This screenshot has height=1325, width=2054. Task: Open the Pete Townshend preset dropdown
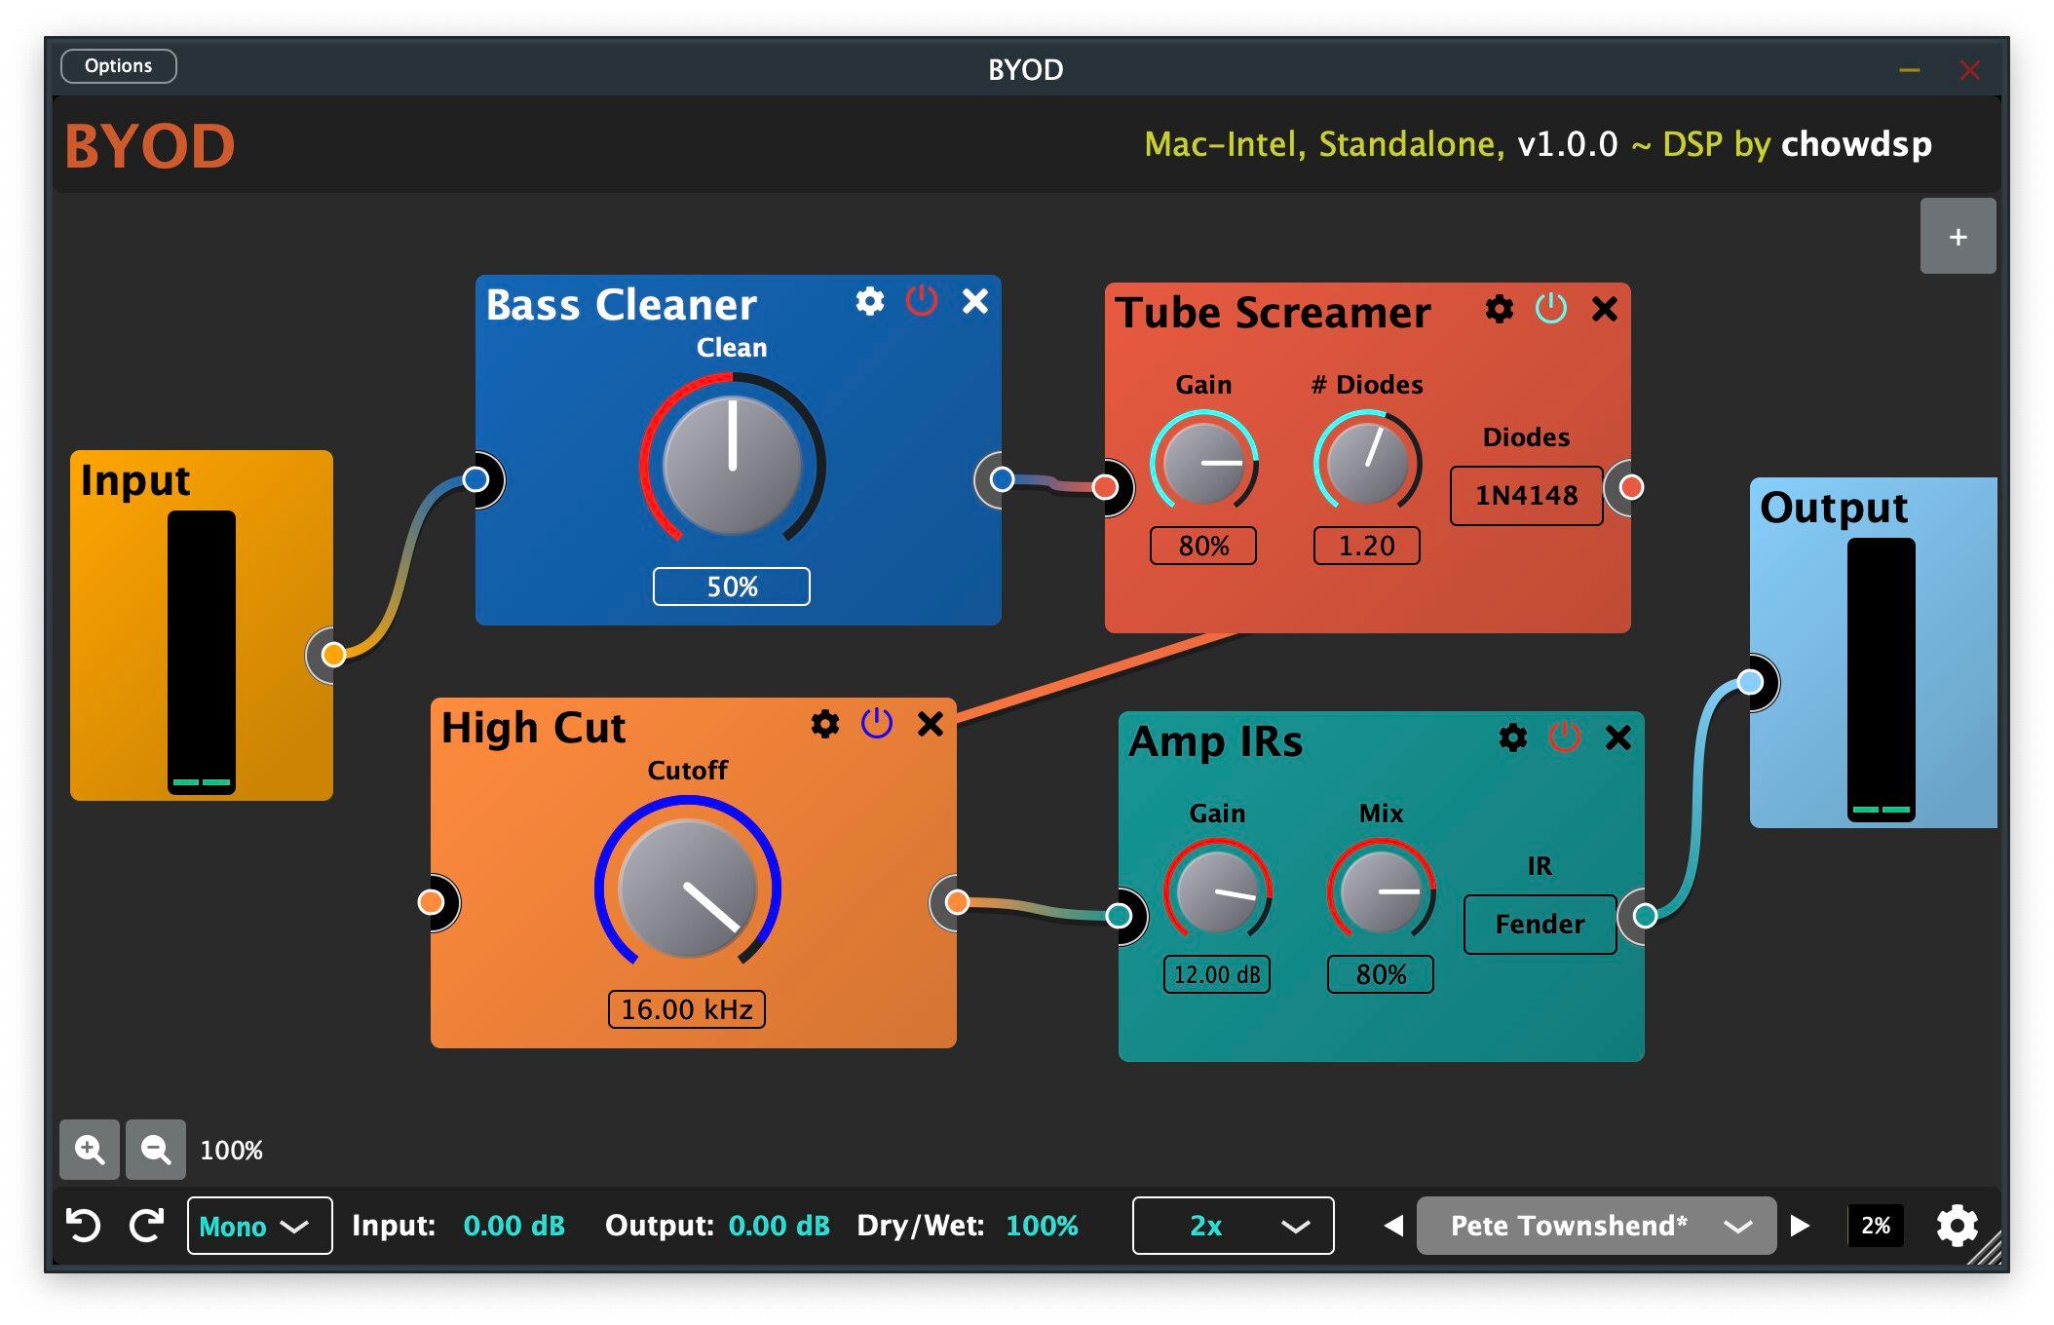(1596, 1226)
